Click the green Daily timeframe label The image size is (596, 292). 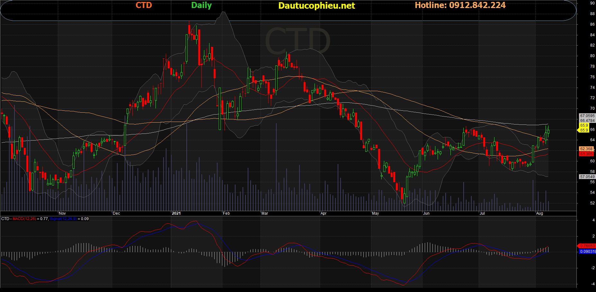point(201,5)
